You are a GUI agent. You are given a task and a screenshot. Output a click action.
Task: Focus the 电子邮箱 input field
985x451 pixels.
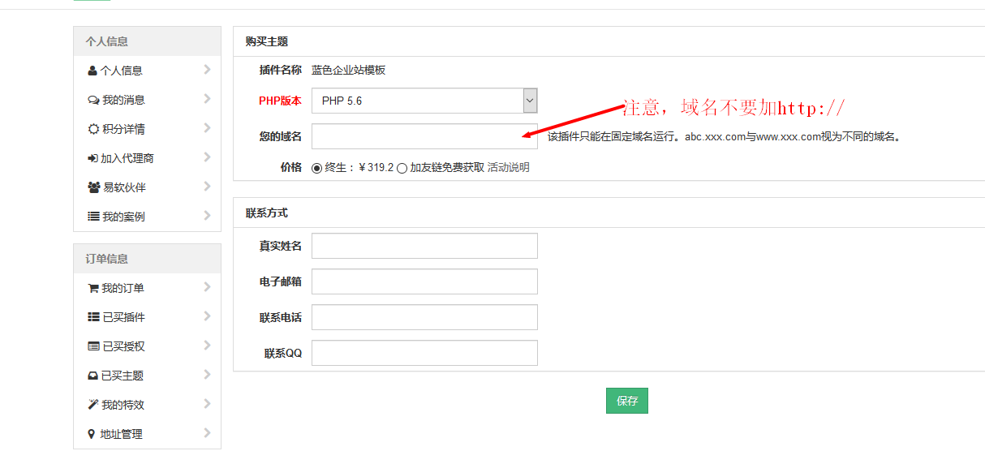tap(424, 281)
